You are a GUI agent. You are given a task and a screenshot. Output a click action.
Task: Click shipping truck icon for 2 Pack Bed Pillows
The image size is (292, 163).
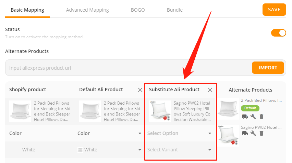pos(245,117)
